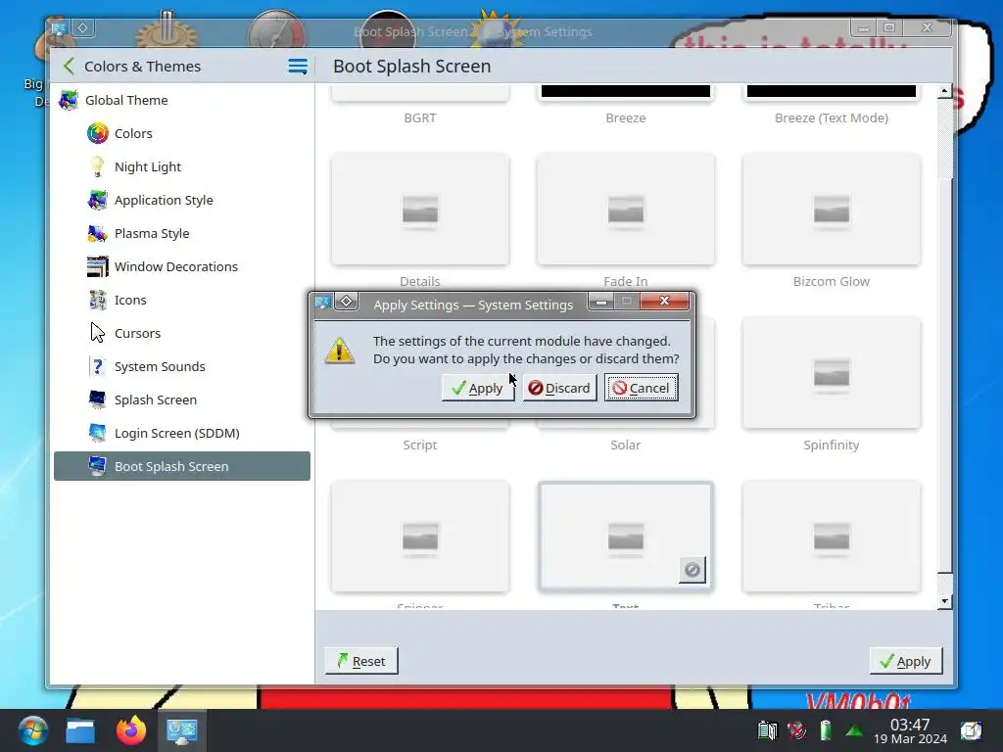Select the Bizcom Glow boot splash thumbnail
Screen dimensions: 1003x752
click(x=832, y=210)
